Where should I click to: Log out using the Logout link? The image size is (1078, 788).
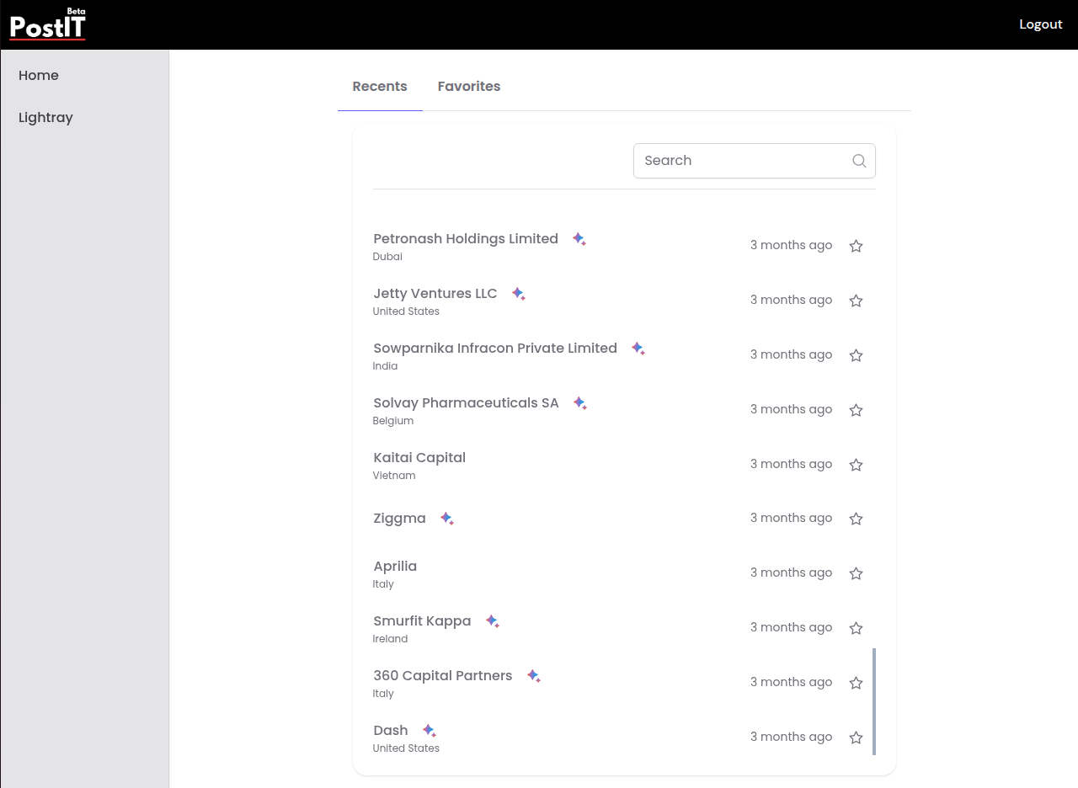pyautogui.click(x=1040, y=24)
